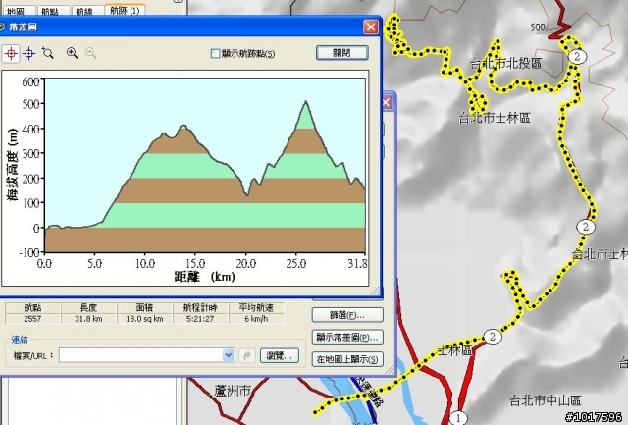Viewport: 628px width, 425px height.
Task: Click the route 2 marker near 士林區 label
Action: [493, 337]
